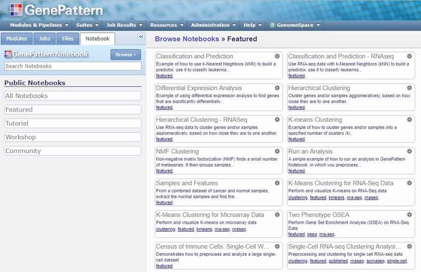Open gear menu for Census of Immune Cells
Viewport: 421px width, 272px height.
[277, 246]
